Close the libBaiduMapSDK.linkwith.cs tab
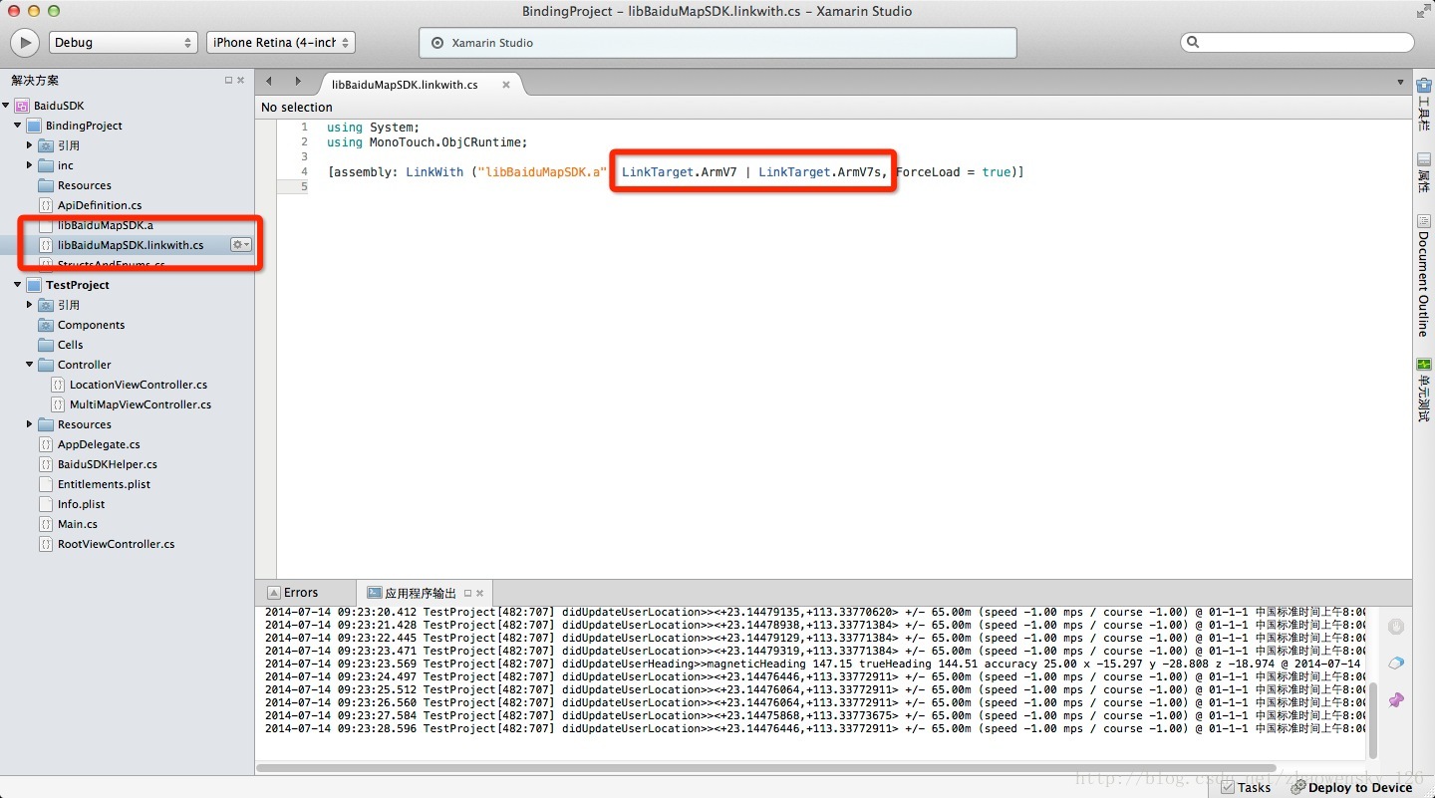The height and width of the screenshot is (798, 1435). tap(506, 85)
